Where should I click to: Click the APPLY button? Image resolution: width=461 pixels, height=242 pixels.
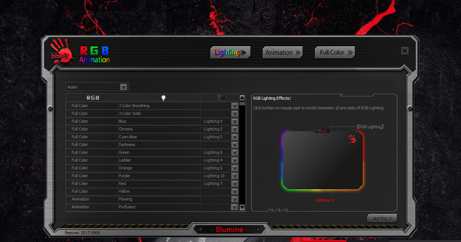pos(382,218)
